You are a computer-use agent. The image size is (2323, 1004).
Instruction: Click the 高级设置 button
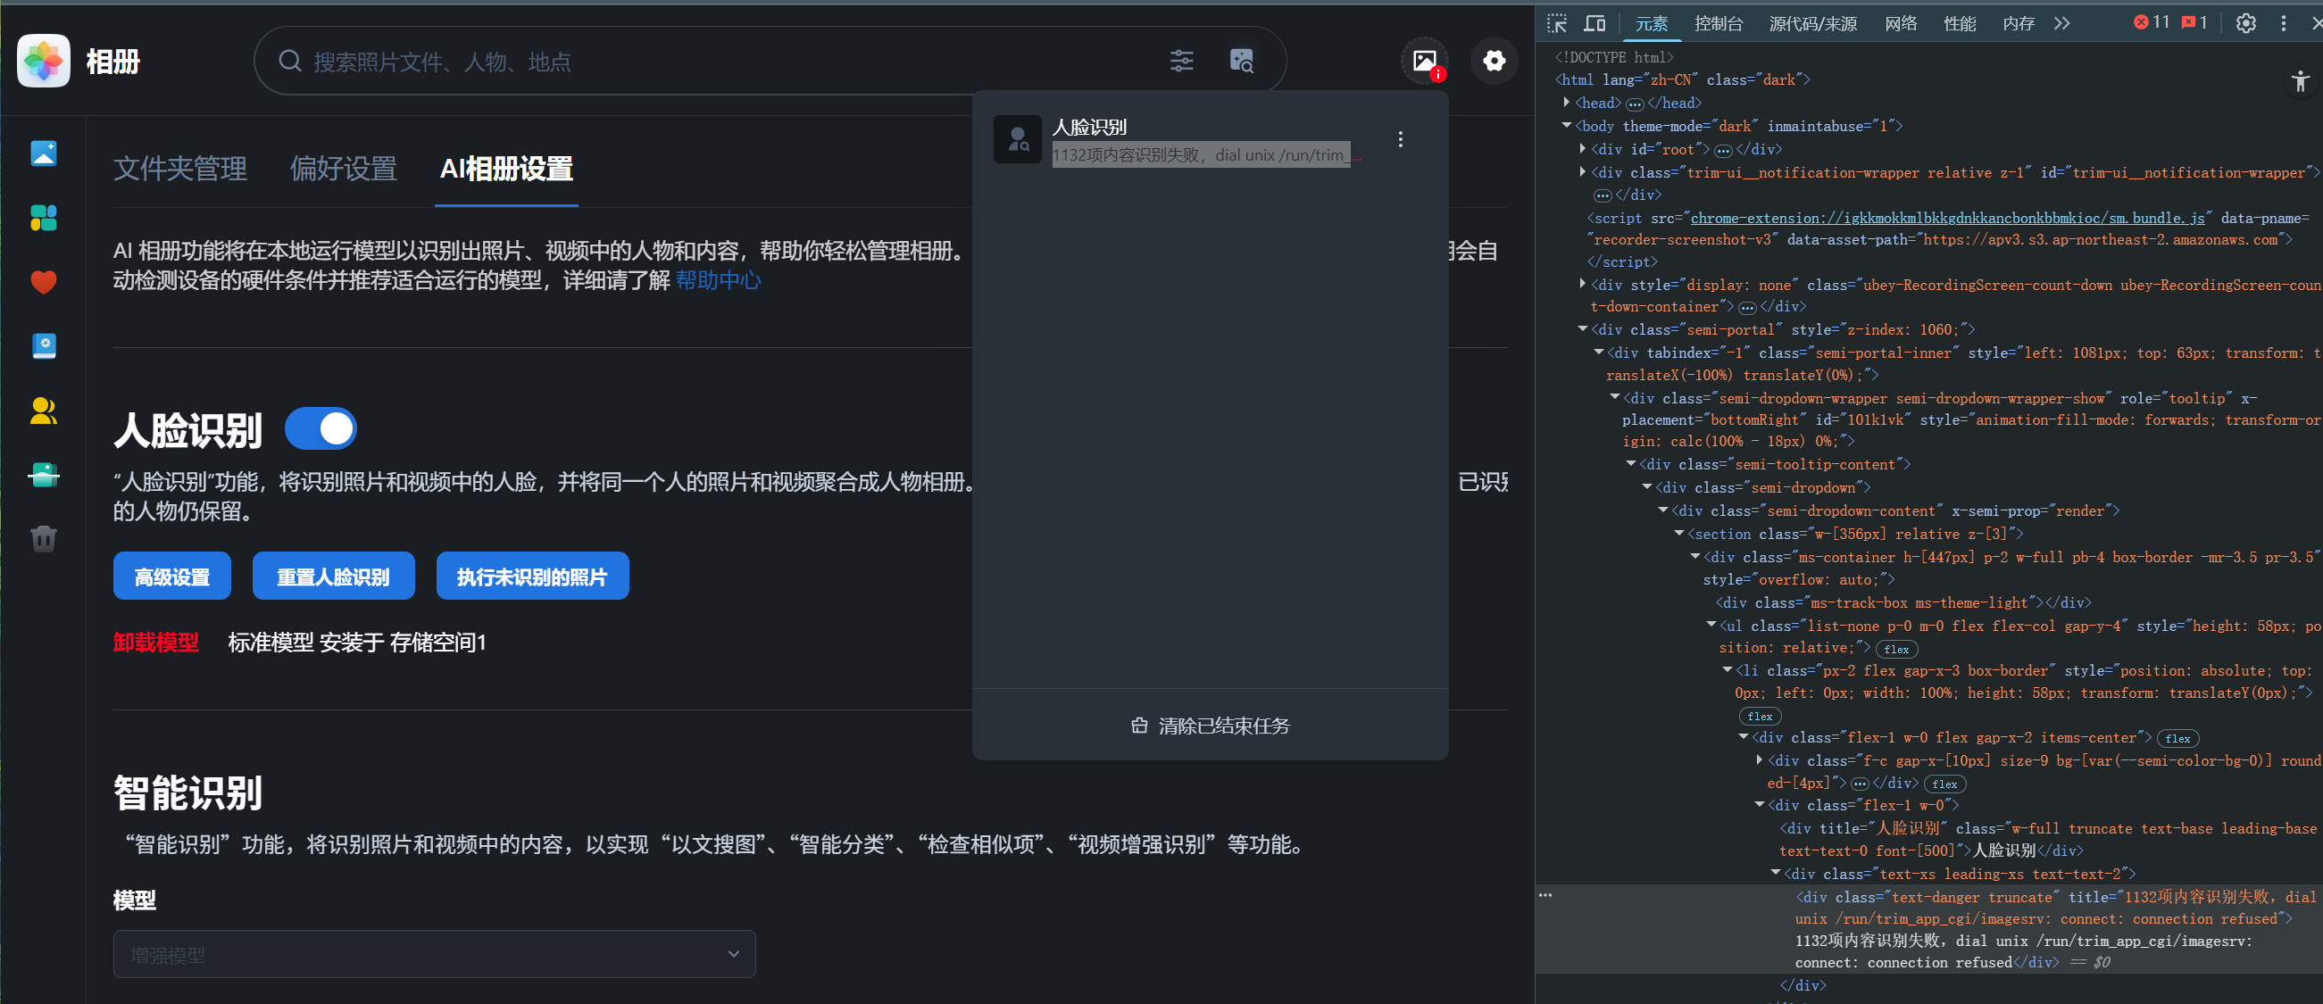(172, 576)
